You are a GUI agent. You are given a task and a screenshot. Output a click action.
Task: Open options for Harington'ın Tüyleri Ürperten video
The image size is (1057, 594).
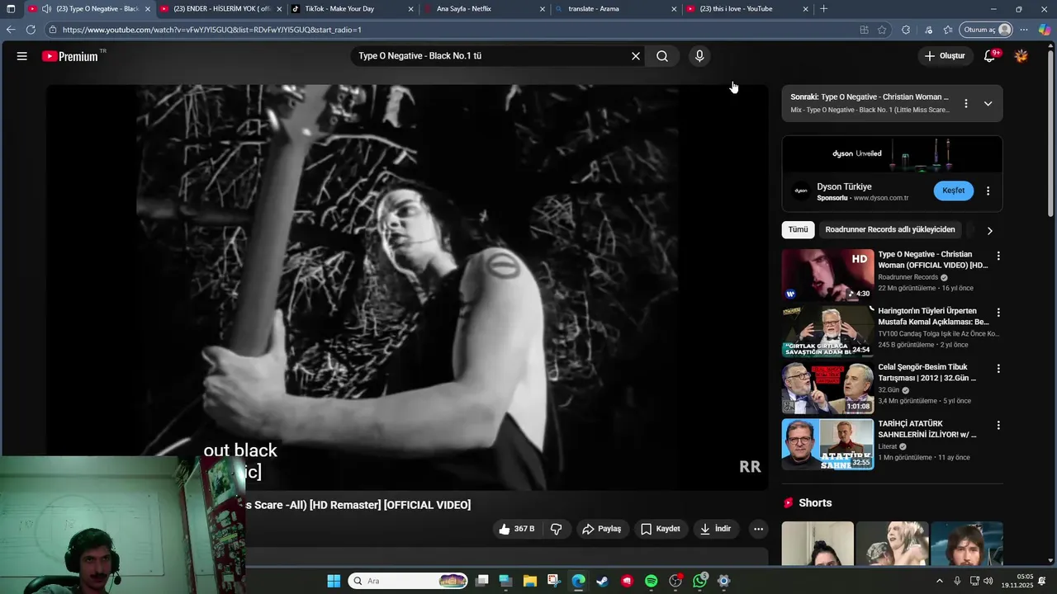(x=998, y=313)
